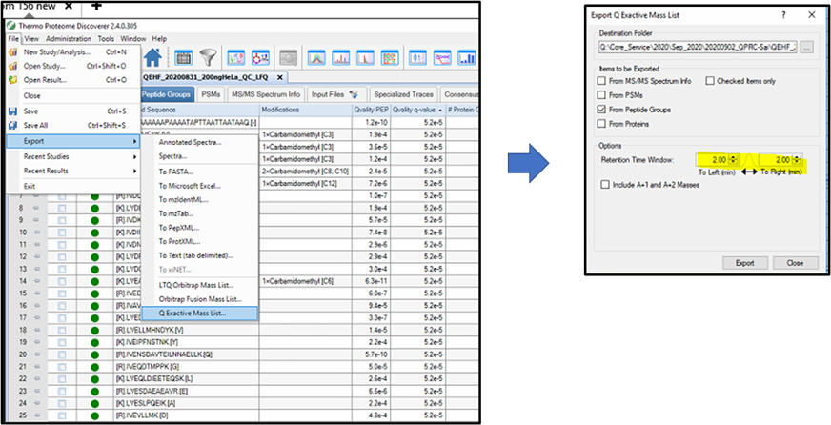Click the To Left retention time value field
Screen dimensions: 831x425
712,159
